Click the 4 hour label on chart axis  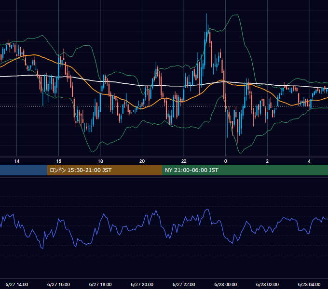tap(309, 161)
